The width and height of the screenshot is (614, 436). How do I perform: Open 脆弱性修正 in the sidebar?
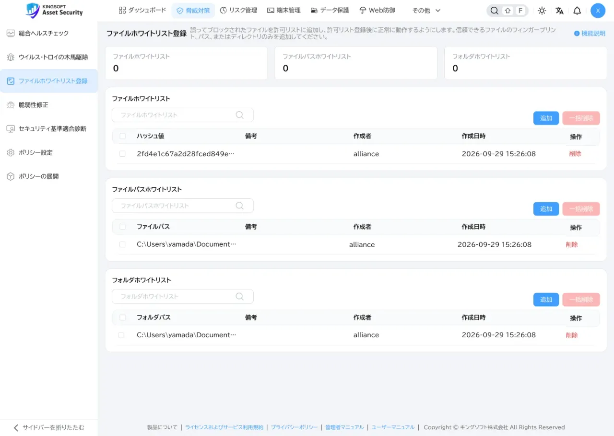(49, 105)
